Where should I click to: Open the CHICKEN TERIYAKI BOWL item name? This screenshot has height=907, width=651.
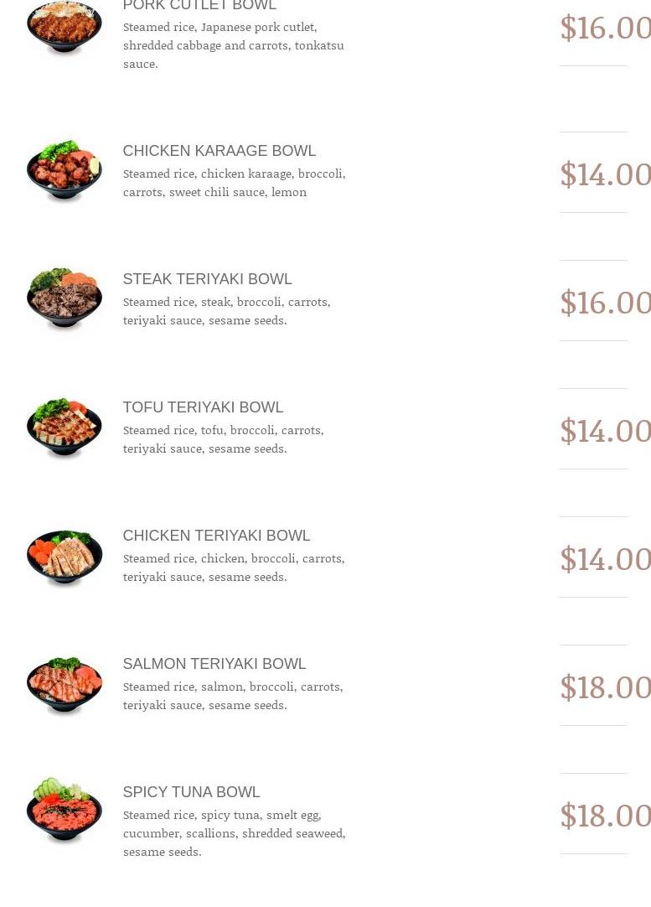point(216,536)
